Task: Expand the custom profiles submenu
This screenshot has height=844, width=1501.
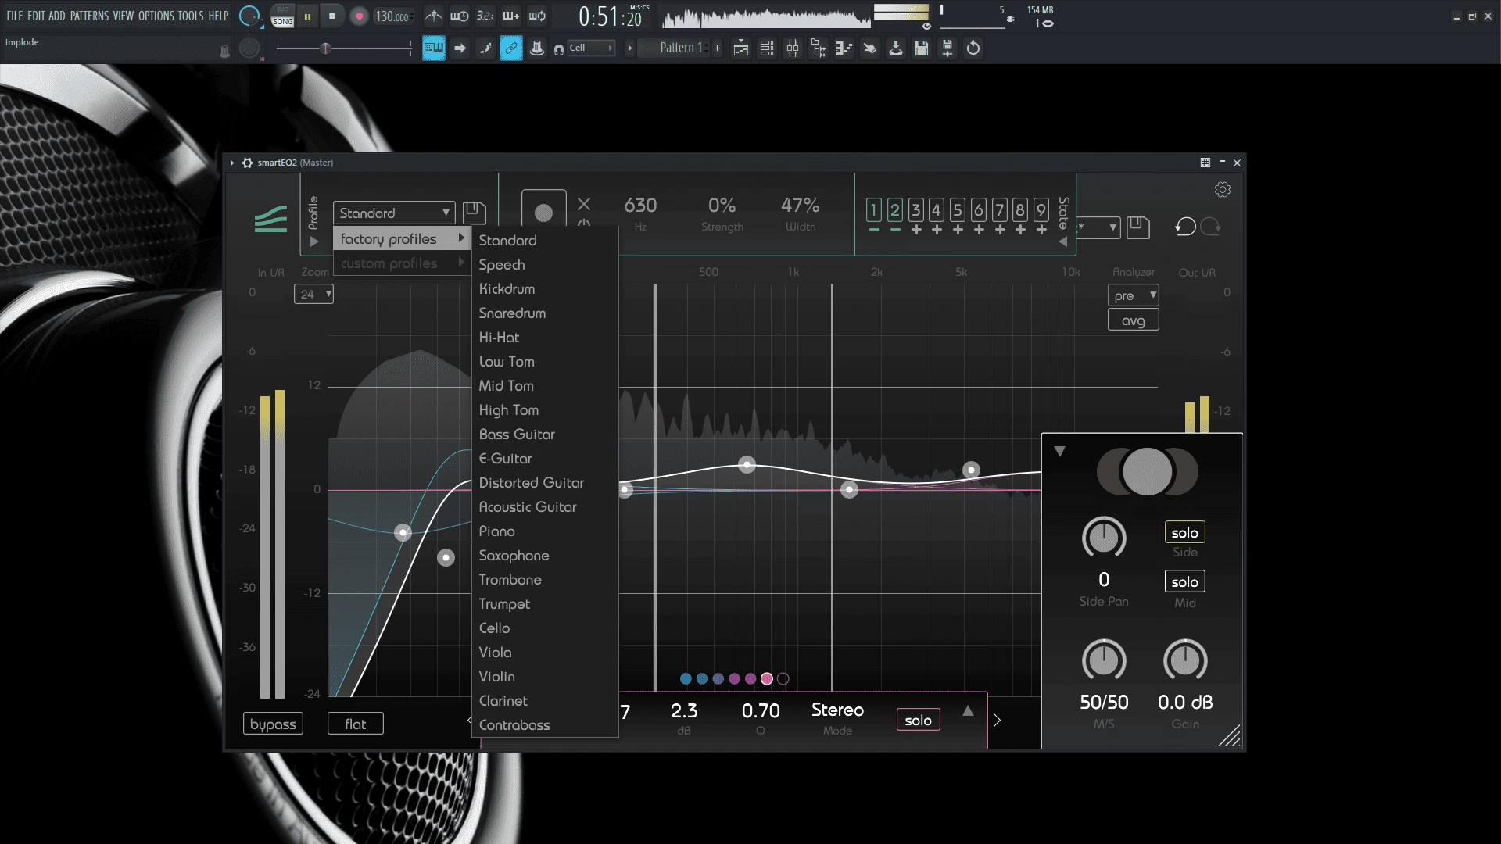Action: click(402, 263)
